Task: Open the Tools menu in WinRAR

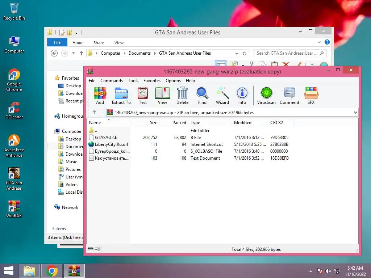Action: click(x=133, y=81)
